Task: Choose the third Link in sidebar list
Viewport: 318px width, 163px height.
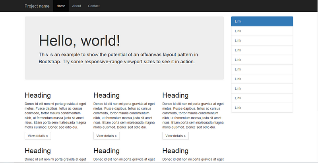Action: pyautogui.click(x=262, y=40)
